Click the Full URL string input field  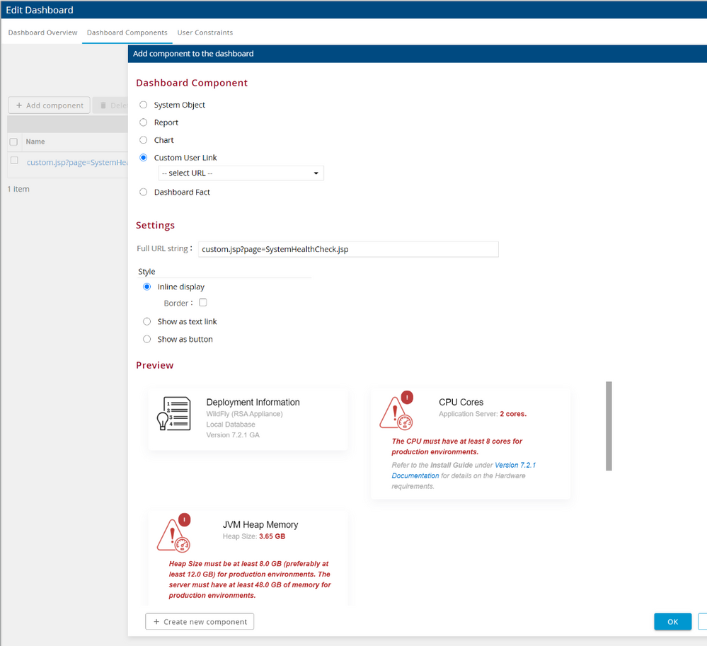[348, 249]
